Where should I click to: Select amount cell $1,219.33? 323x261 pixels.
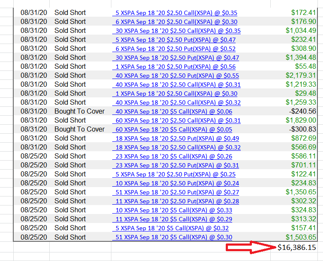pyautogui.click(x=301, y=85)
